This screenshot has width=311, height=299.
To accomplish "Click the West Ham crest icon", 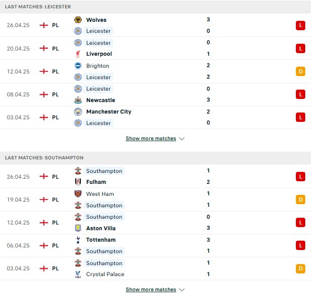I will (78, 194).
